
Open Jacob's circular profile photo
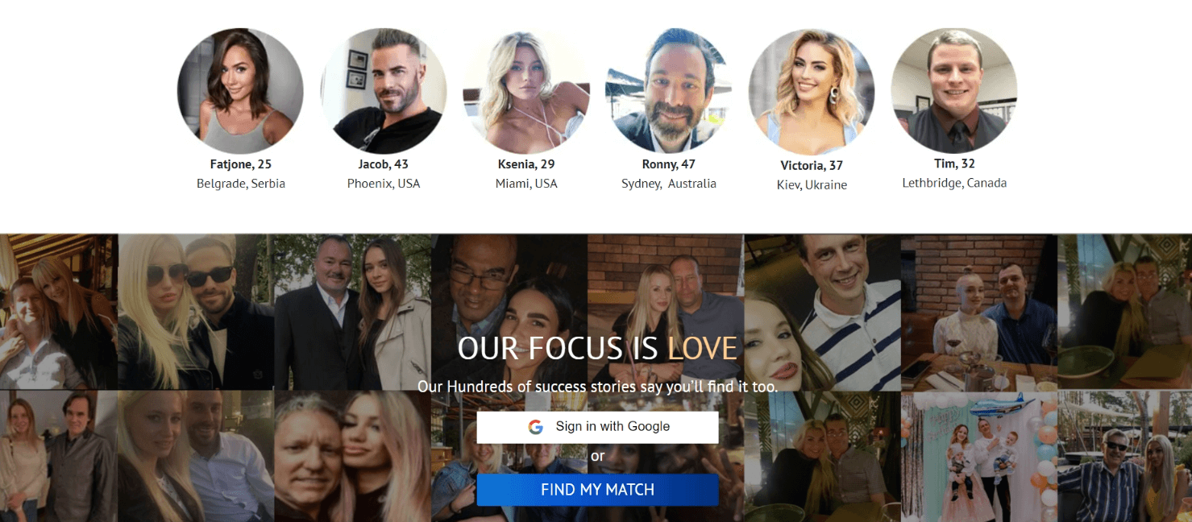click(x=384, y=91)
